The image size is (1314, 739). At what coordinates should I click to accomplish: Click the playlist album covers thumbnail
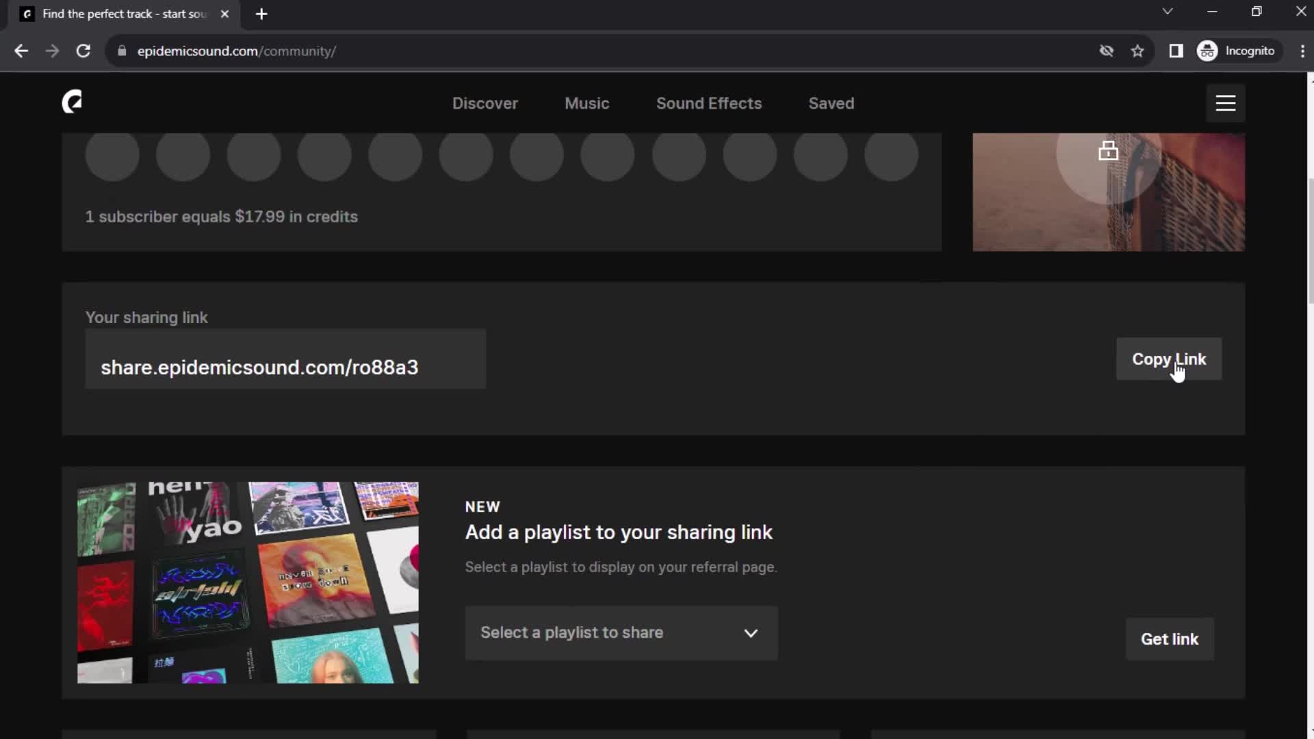click(x=248, y=582)
